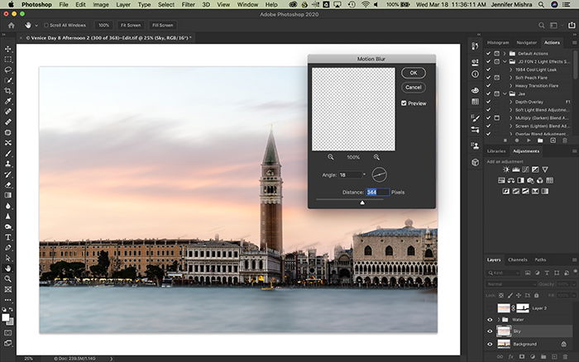
Task: Collapse the Jae actions folder
Action: pos(505,93)
